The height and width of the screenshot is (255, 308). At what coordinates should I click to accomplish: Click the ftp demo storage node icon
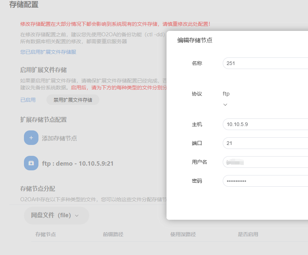click(31, 163)
